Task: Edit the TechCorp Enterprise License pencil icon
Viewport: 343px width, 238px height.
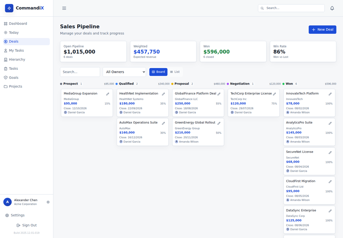Action: [274, 94]
